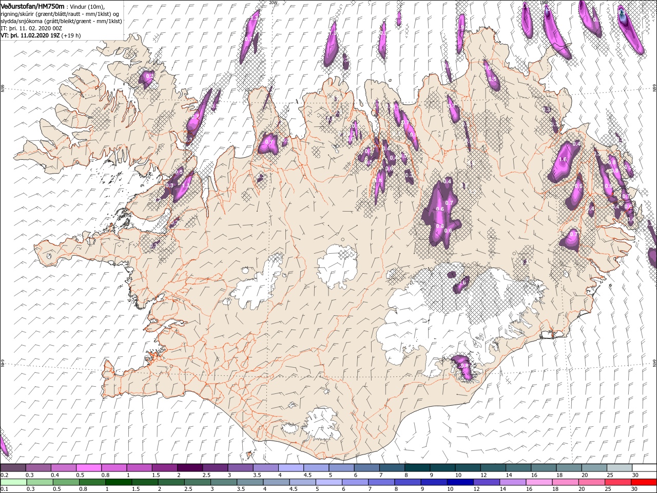Pick the 0.3–0.5 light green rain swatch
This screenshot has height=493, width=657.
(x=40, y=482)
